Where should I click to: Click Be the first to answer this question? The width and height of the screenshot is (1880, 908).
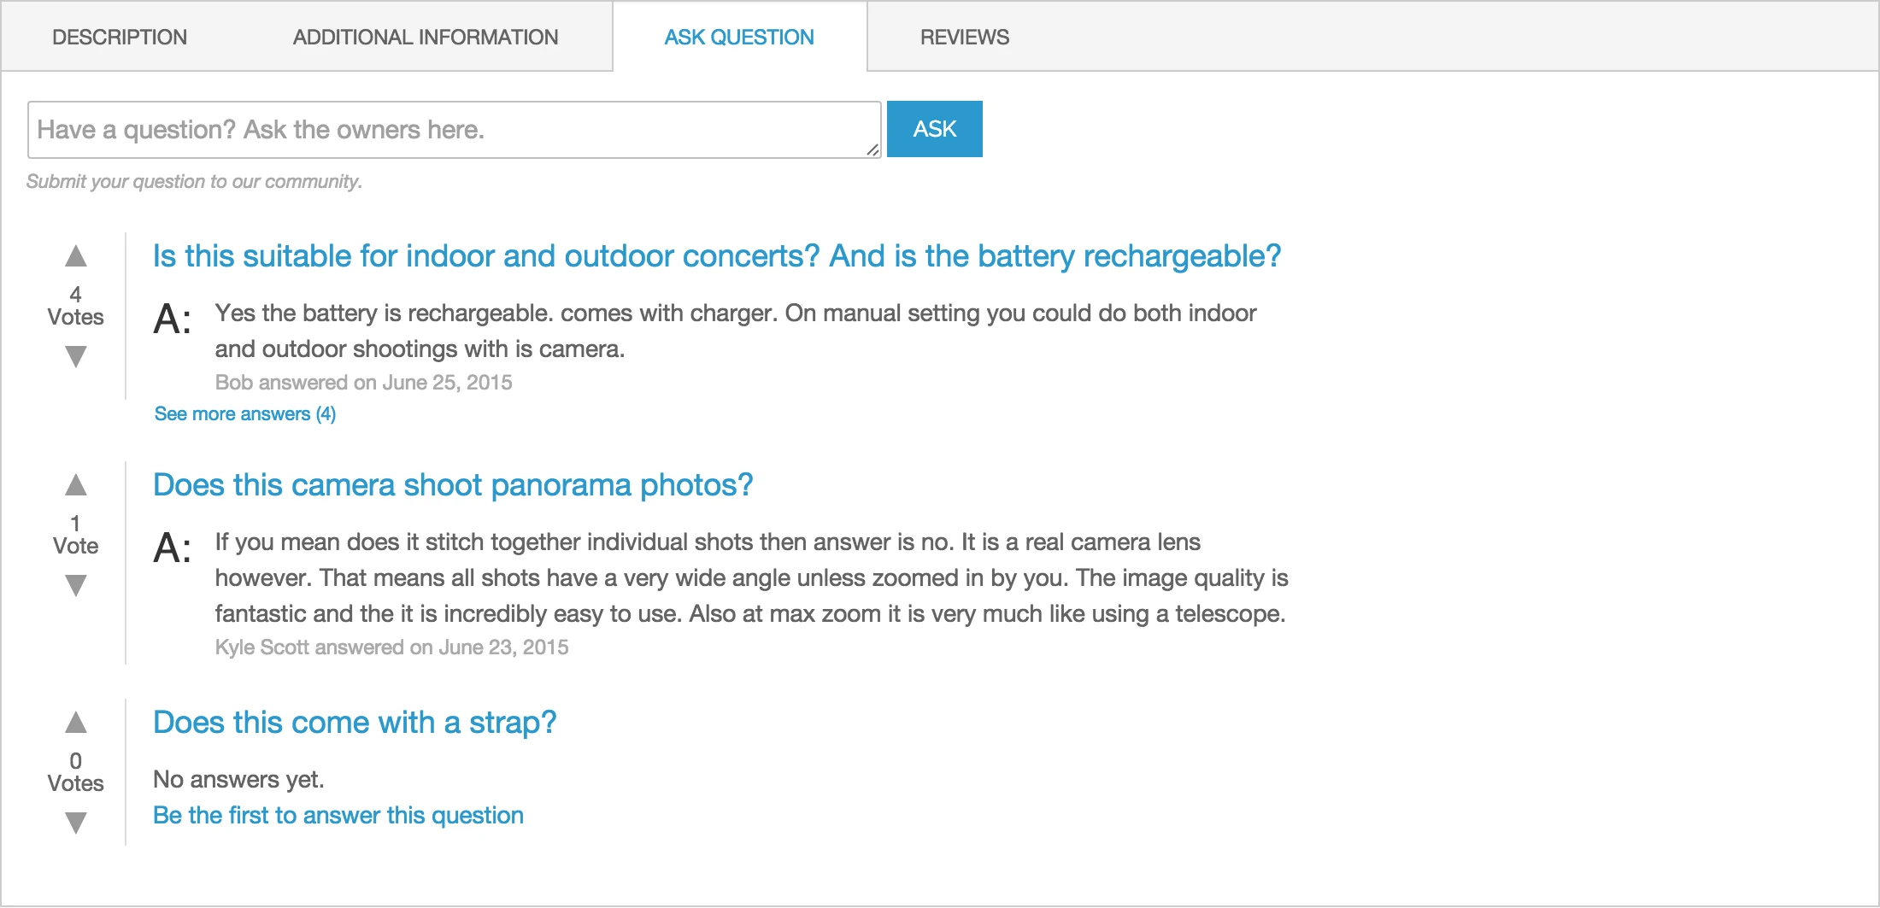338,815
